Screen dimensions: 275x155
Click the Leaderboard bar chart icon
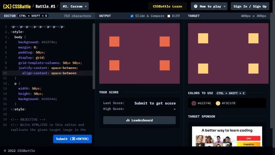point(128,120)
